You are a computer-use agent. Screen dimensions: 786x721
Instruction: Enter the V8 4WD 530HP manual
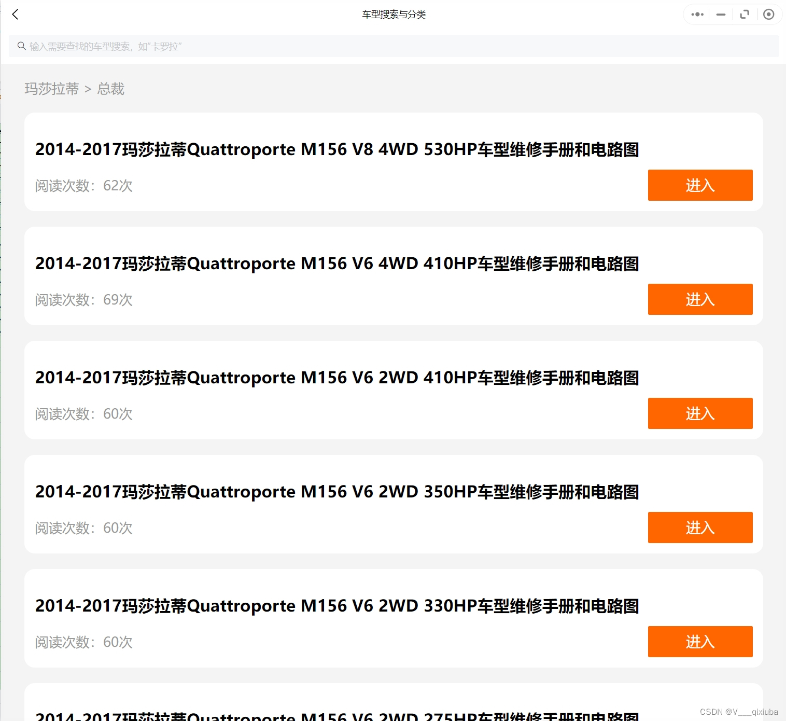tap(700, 185)
